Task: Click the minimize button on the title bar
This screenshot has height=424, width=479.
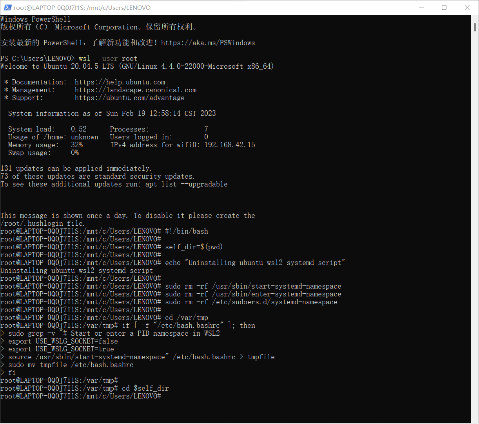Action: pyautogui.click(x=422, y=7)
